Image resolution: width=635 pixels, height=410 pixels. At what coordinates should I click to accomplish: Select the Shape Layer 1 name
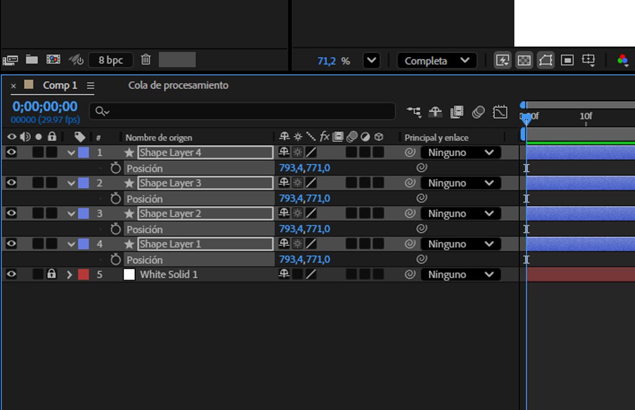coord(205,244)
